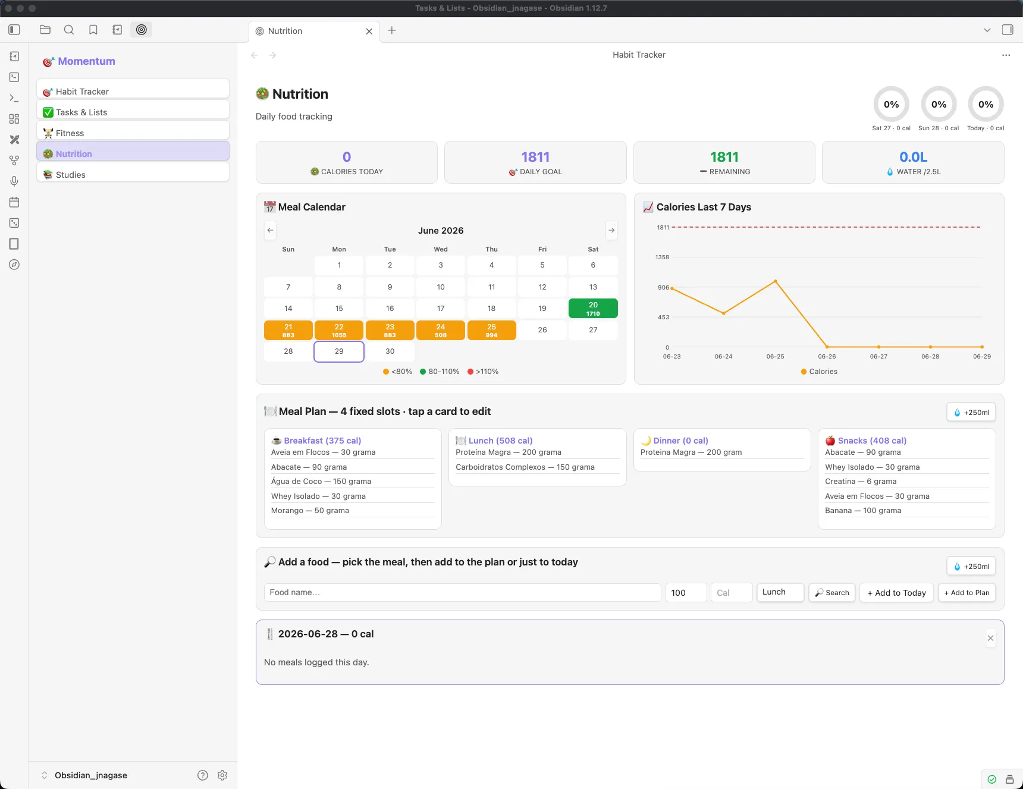Open help question mark icon
This screenshot has height=789, width=1023.
pos(203,775)
